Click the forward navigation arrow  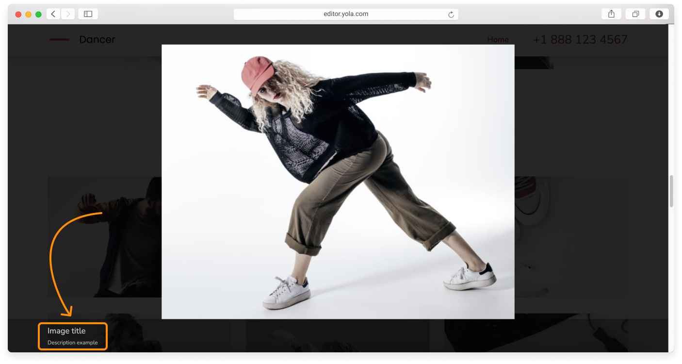tap(67, 14)
